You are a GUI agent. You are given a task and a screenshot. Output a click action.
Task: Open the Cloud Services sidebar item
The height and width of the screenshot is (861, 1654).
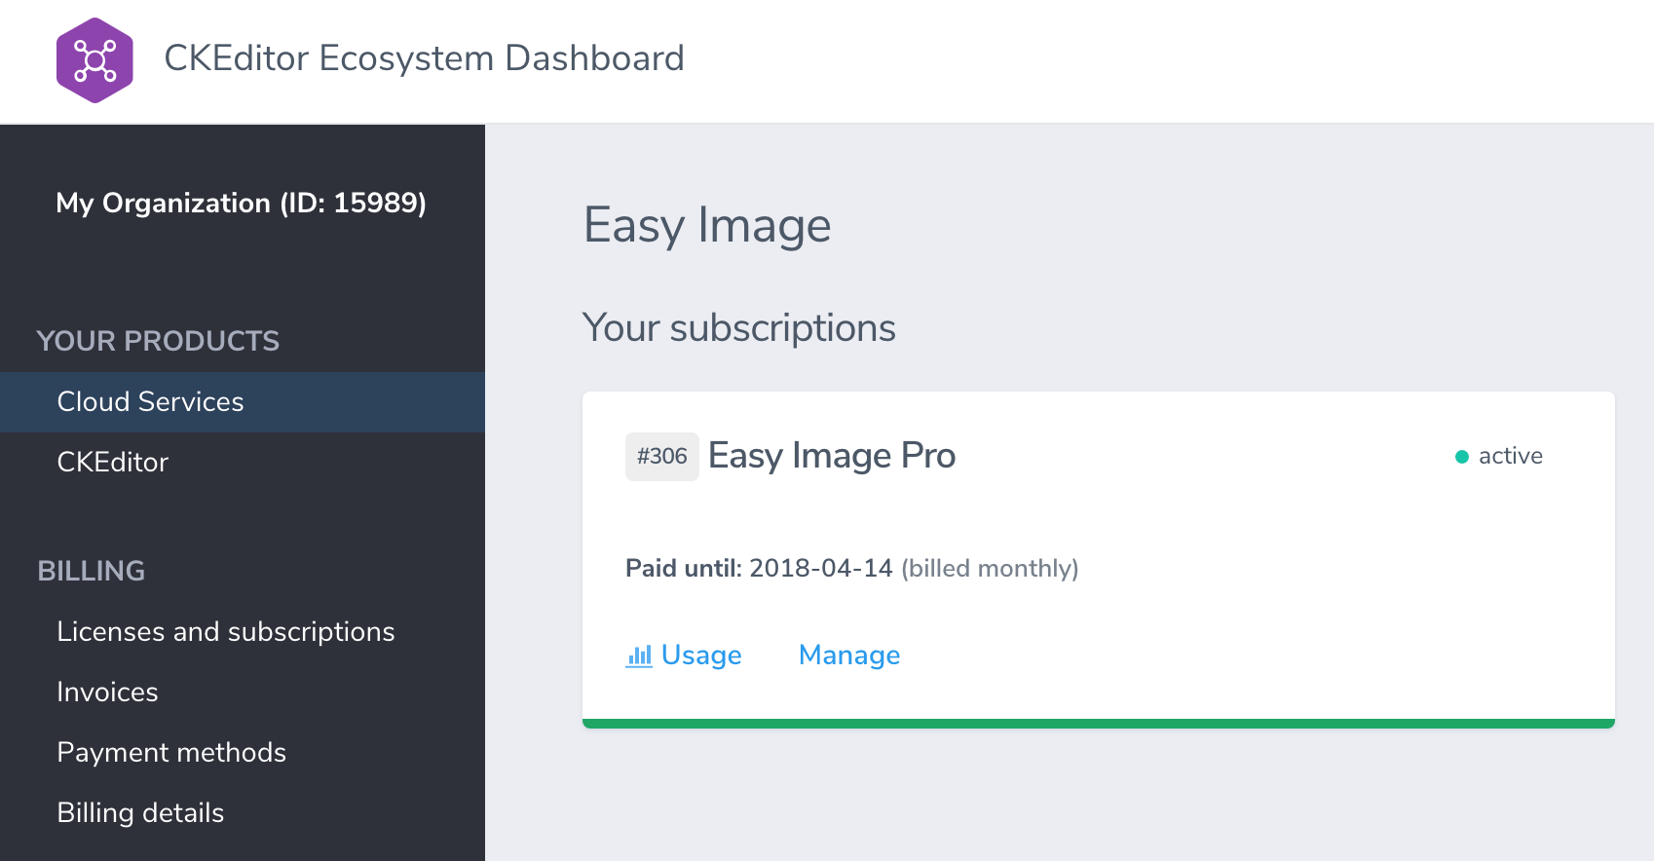[x=243, y=402]
